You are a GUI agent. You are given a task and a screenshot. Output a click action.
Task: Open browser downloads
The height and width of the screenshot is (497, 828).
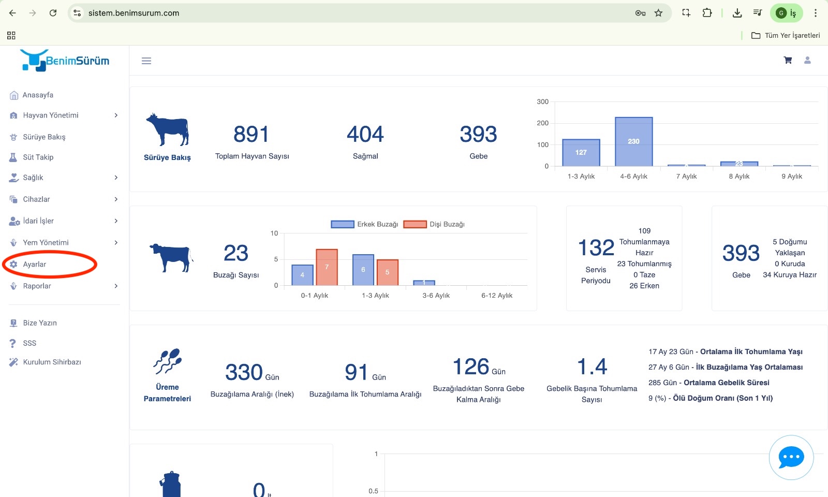pyautogui.click(x=737, y=13)
